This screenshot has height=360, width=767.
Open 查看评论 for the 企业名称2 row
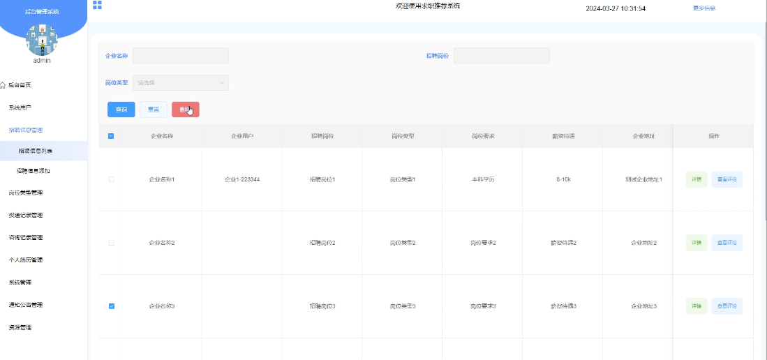[727, 243]
